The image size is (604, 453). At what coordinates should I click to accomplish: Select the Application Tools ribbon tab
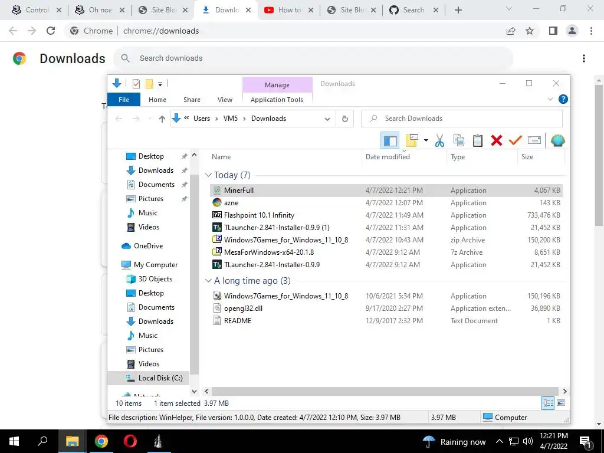(x=277, y=100)
